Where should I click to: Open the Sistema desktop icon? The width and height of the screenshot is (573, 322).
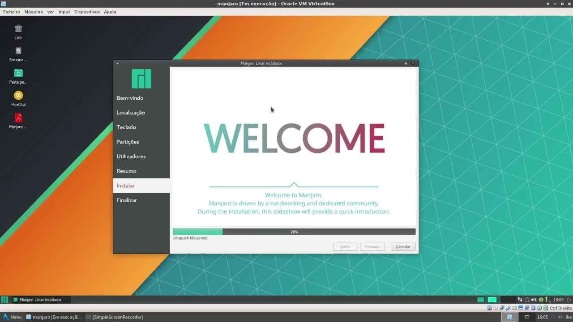tap(18, 54)
